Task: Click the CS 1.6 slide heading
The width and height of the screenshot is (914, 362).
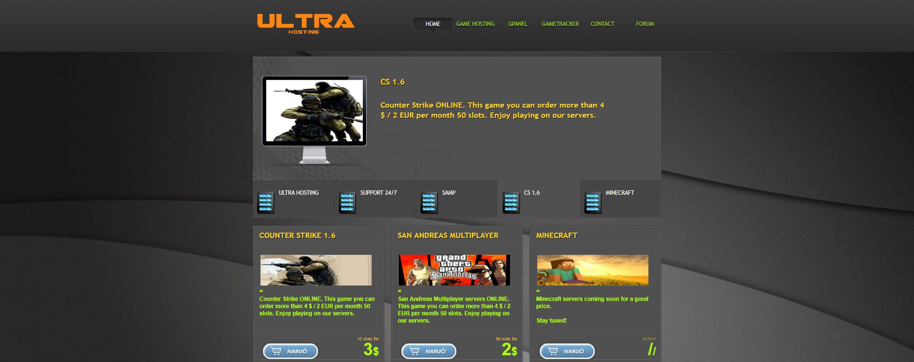Action: click(x=393, y=82)
